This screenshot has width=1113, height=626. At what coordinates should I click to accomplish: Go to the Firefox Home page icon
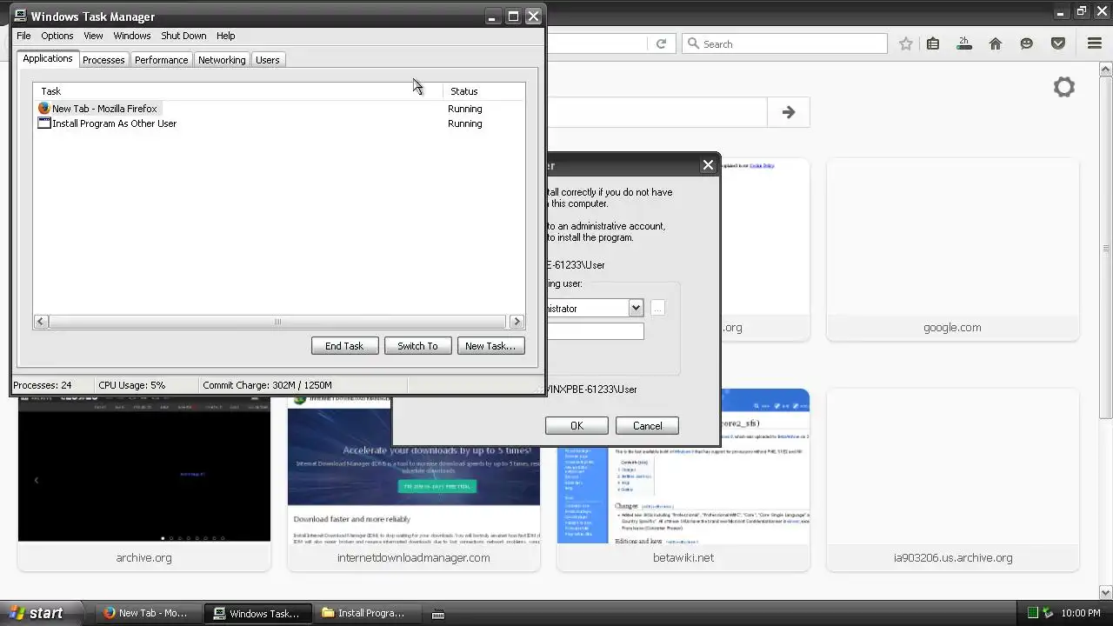(996, 43)
